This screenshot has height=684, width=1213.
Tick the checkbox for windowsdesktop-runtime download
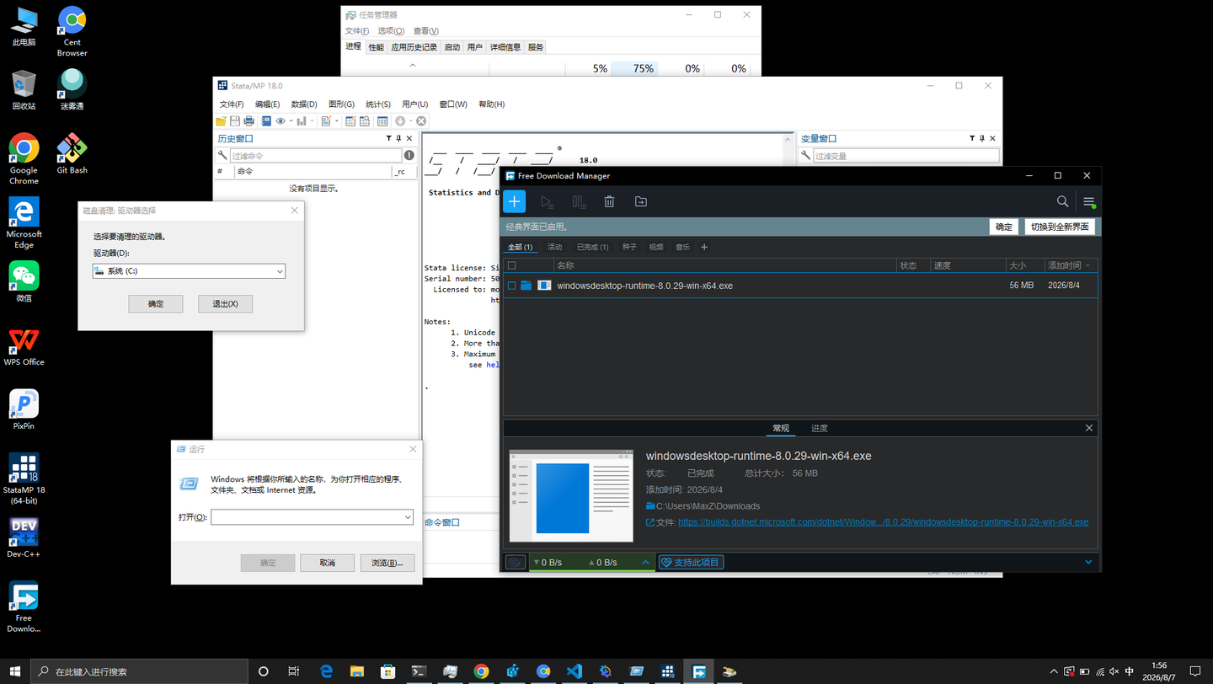511,286
